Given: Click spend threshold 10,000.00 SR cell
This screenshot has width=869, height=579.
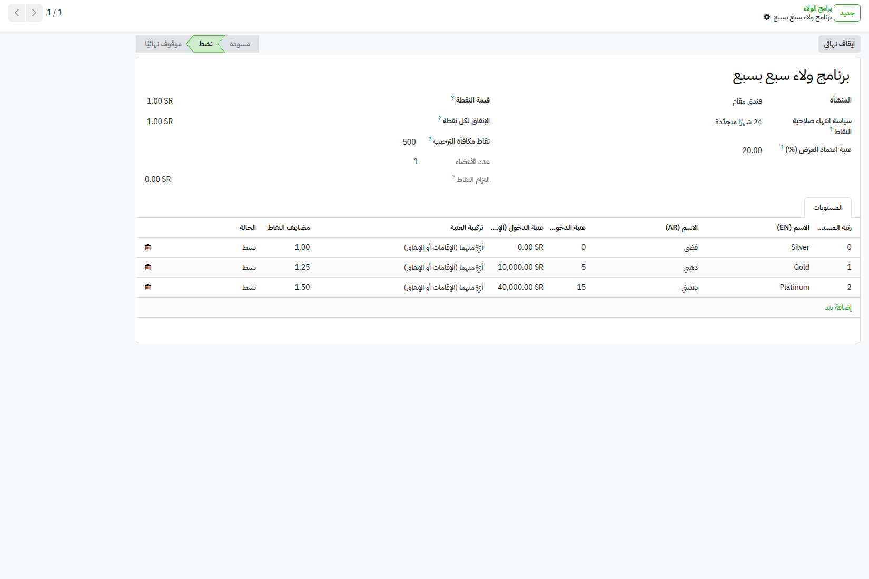Looking at the screenshot, I should tap(520, 267).
